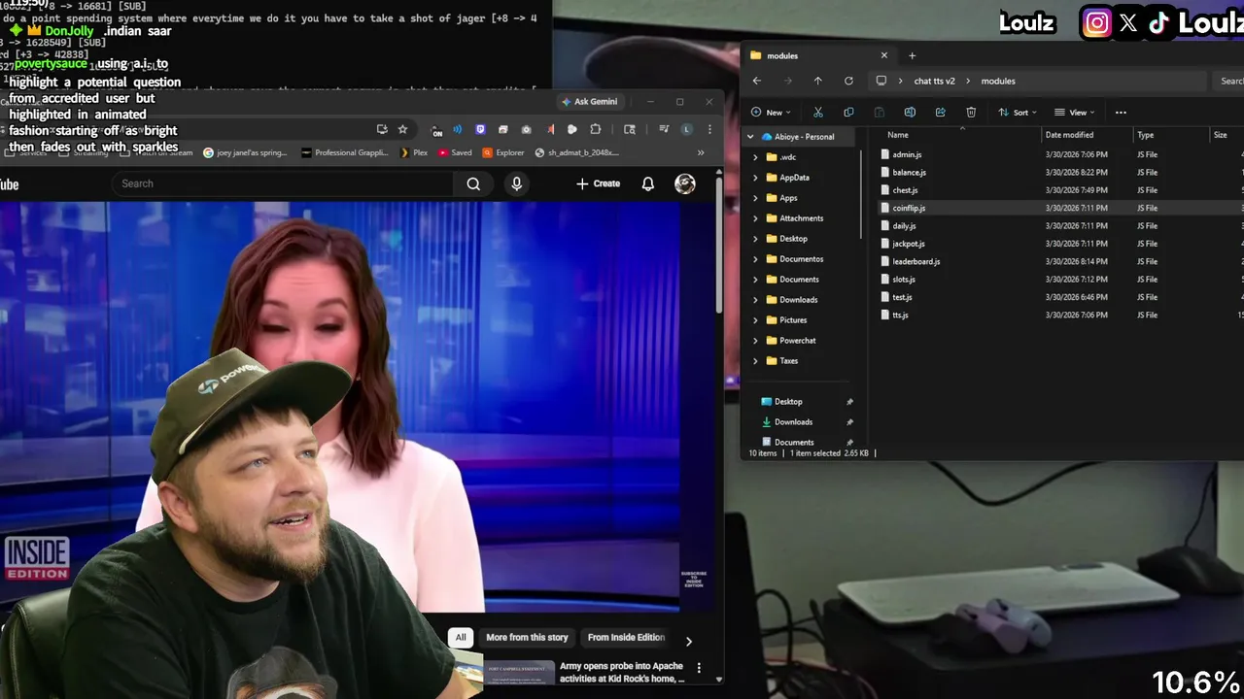
Task: Open the Sort dropdown in Explorer
Action: pos(1018,113)
